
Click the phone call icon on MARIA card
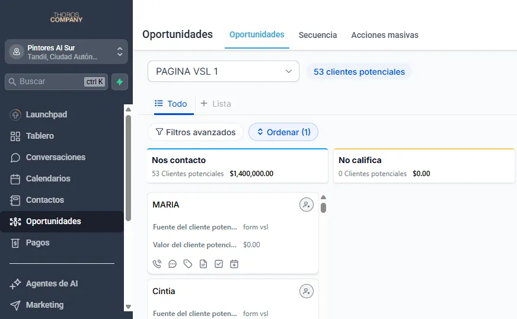point(157,264)
